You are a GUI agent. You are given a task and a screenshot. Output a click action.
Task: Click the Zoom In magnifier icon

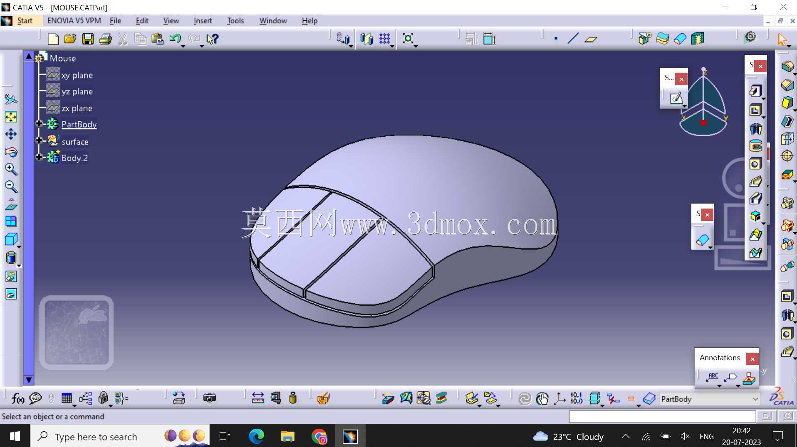(11, 169)
